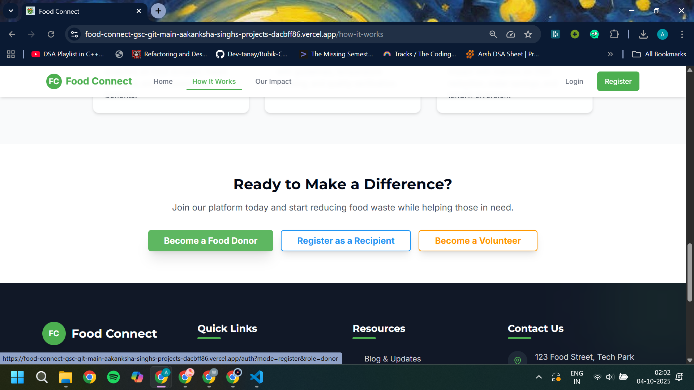The image size is (694, 390).
Task: Click the page vertical scrollbar thumb
Action: click(690, 272)
